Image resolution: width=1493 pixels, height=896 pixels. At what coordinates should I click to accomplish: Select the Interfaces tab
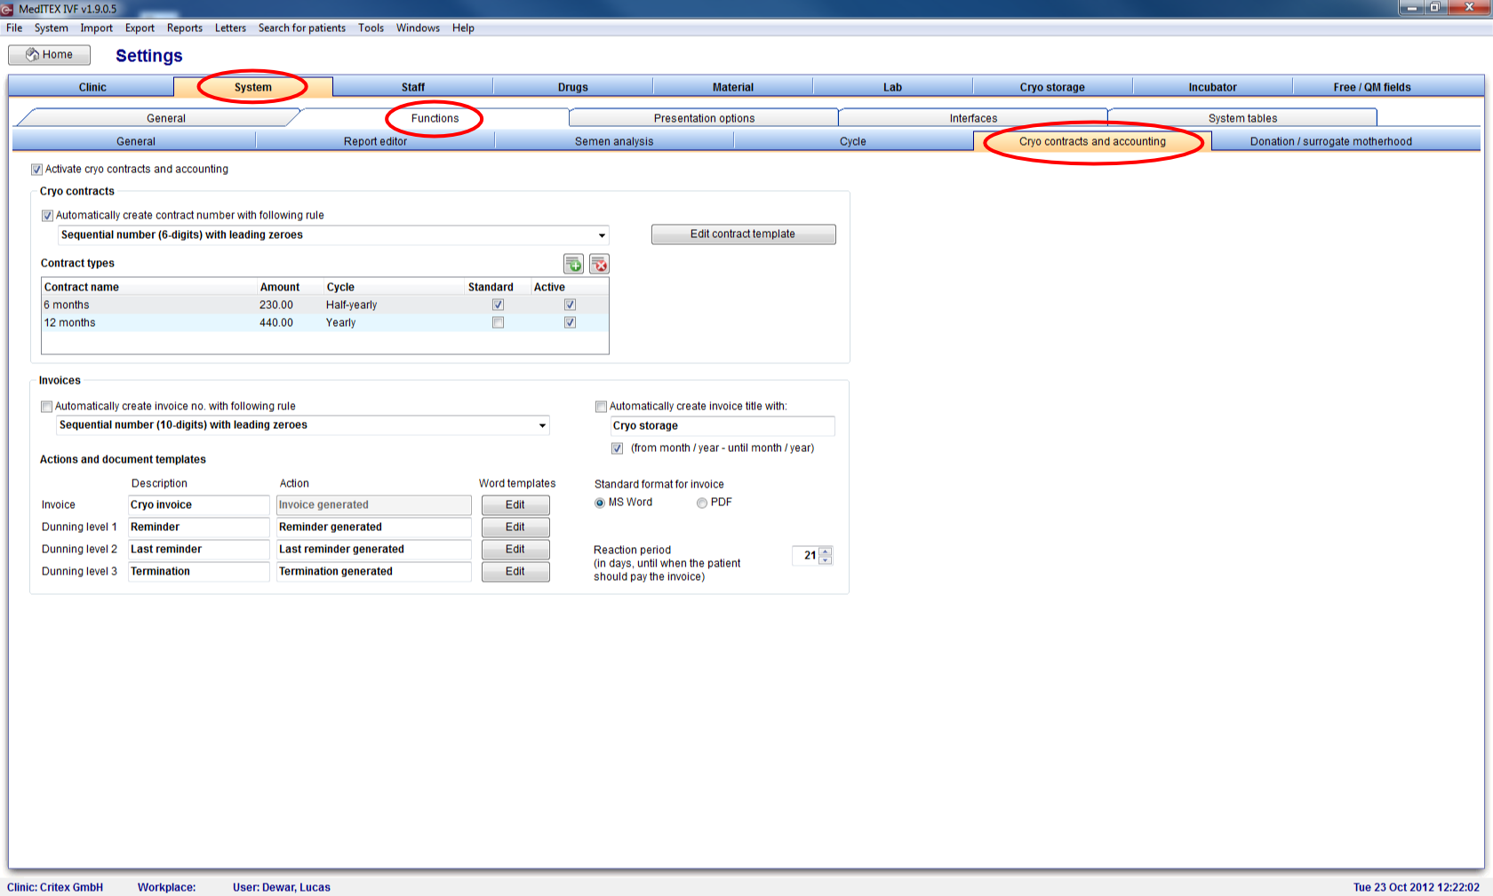coord(973,118)
